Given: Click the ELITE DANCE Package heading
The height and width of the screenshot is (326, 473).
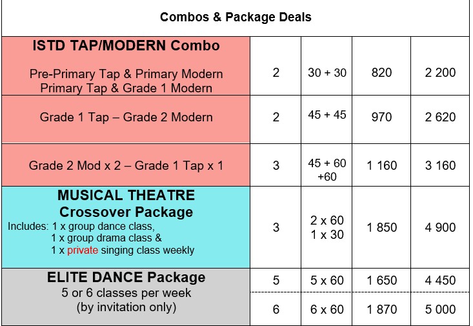Looking at the screenshot, I should pyautogui.click(x=126, y=277).
